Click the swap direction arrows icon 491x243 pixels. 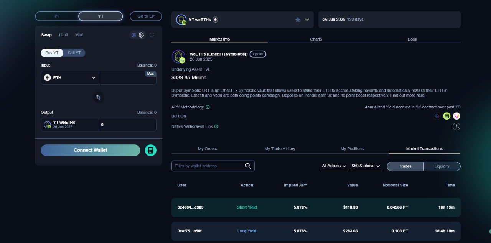point(99,97)
